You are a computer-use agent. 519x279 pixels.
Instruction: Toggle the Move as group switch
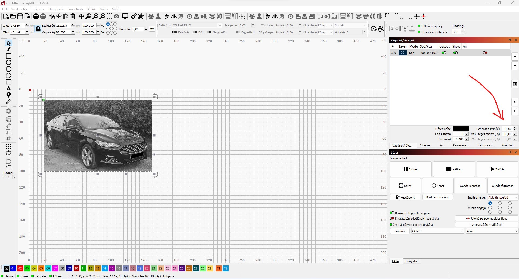[420, 26]
